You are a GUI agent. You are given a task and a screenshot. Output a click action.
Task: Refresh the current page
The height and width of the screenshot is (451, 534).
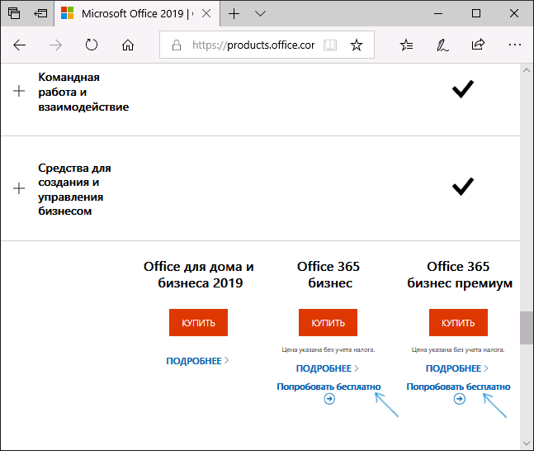pos(92,45)
